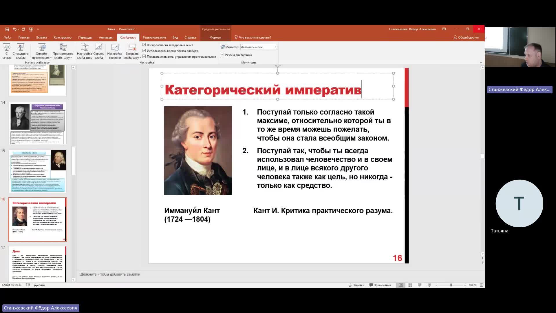Click the Redo/Repeat icon in title bar
Viewport: 556px width, 313px height.
(x=23, y=29)
